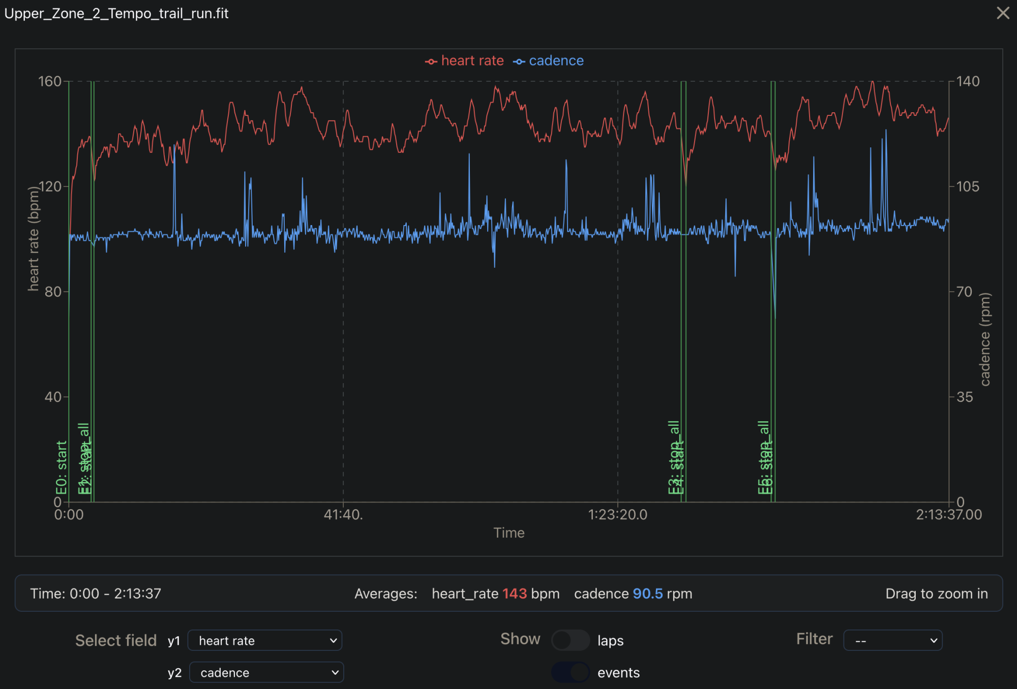
Task: Open the y1 heart rate dropdown
Action: (264, 641)
